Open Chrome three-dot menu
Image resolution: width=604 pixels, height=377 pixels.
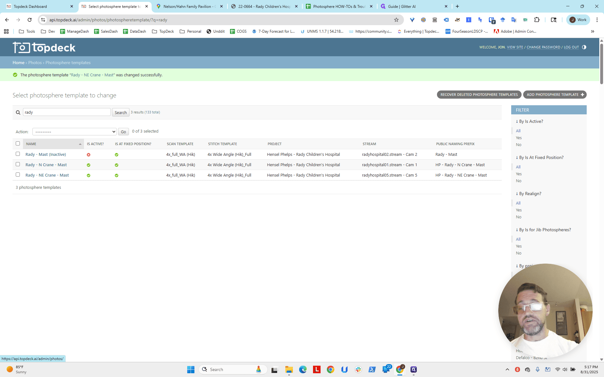pos(597,20)
